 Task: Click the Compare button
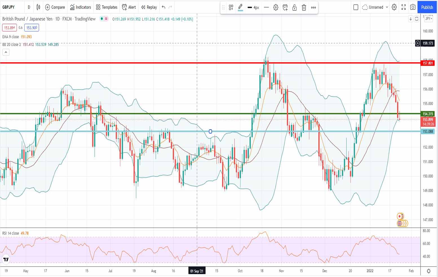tap(55, 7)
